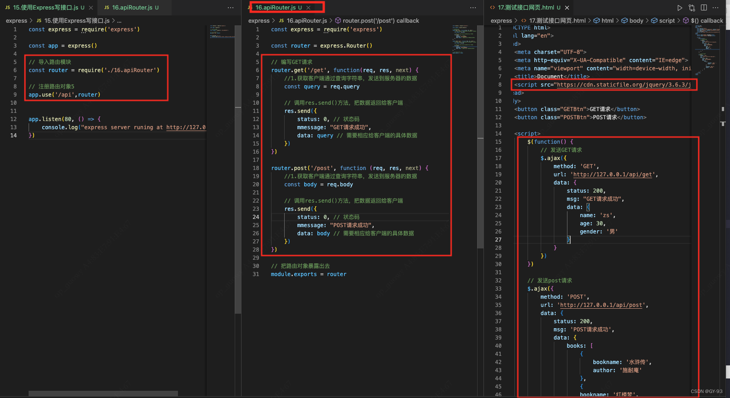Viewport: 730px width, 398px height.
Task: Follow http://127.0.0.1/api/post link
Action: pos(601,305)
